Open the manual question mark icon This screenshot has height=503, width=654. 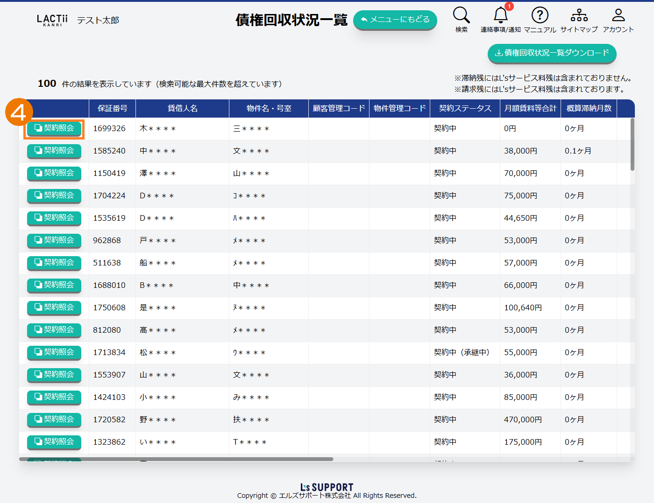pos(540,15)
